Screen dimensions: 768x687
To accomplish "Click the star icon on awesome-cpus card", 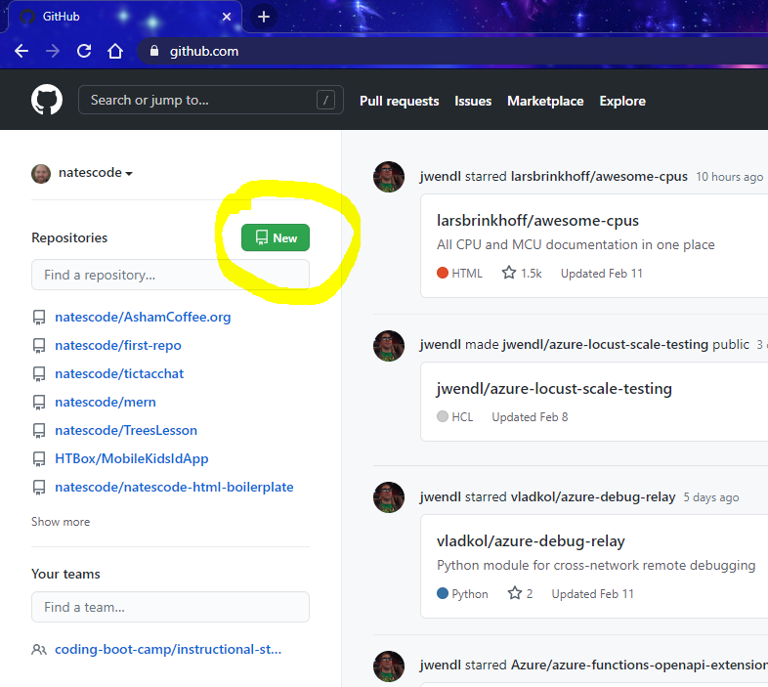I will (509, 273).
